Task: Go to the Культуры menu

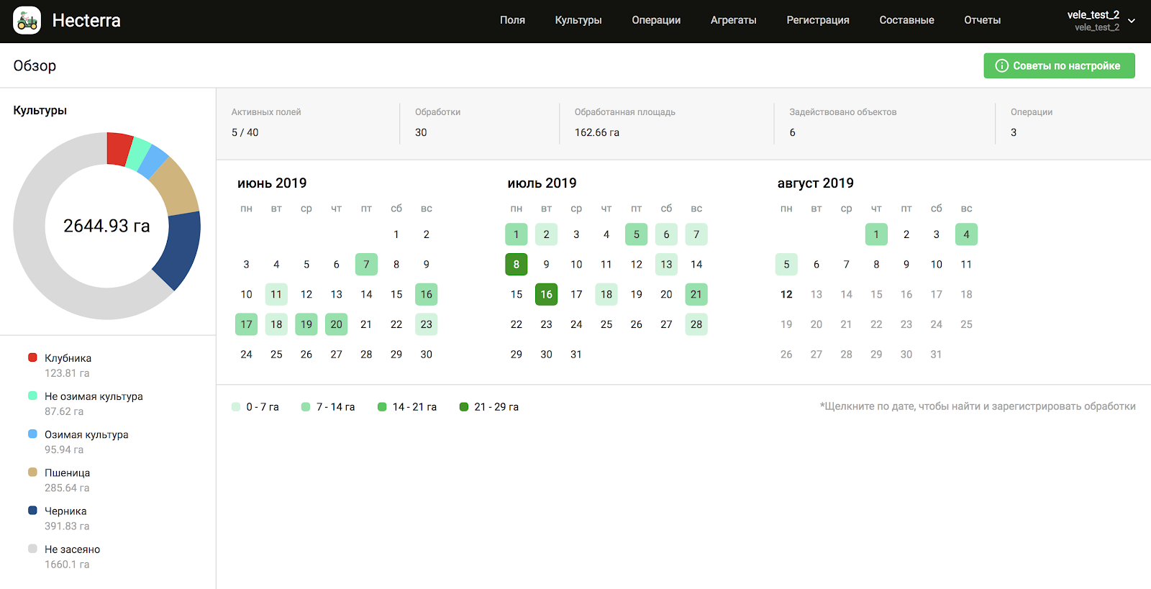Action: 578,20
